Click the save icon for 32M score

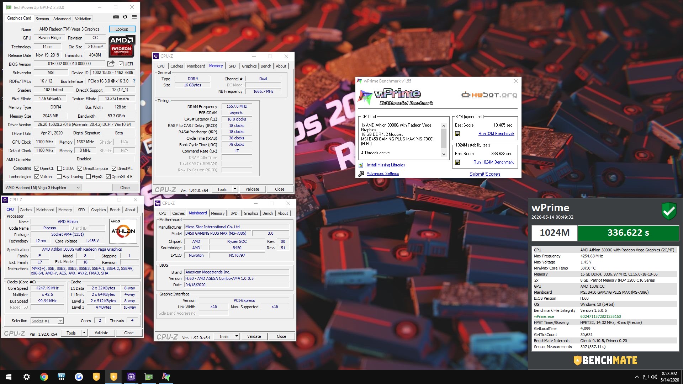pyautogui.click(x=457, y=134)
